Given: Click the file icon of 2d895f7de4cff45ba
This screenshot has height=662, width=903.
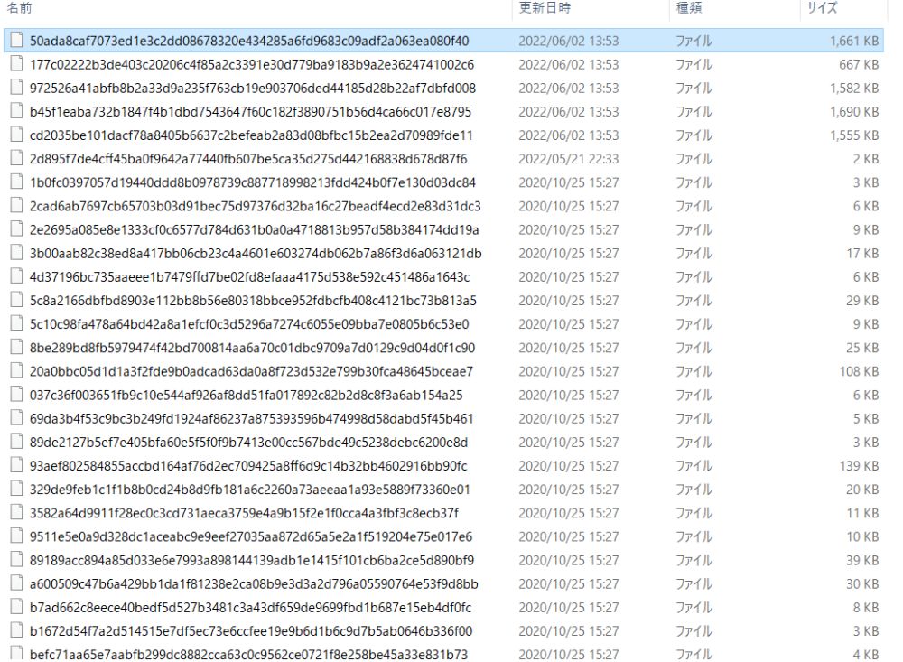Looking at the screenshot, I should (16, 159).
